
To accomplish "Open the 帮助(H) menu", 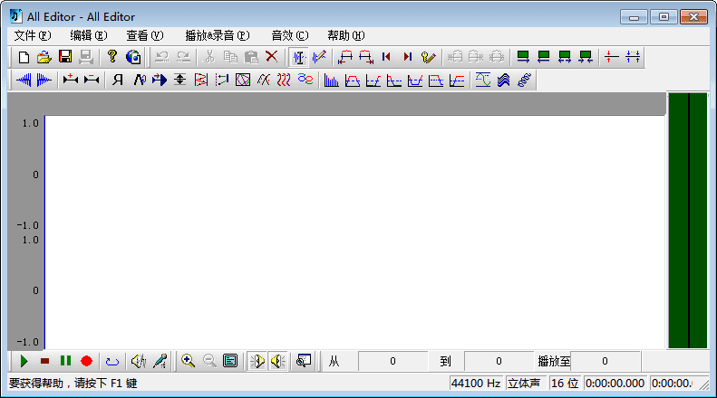I will [346, 35].
